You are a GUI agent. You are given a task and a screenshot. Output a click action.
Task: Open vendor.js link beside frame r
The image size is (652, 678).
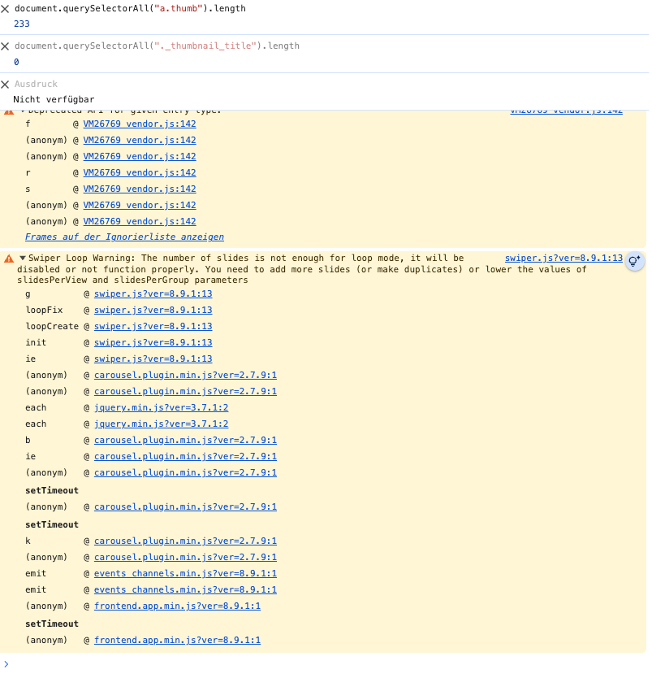(x=139, y=172)
